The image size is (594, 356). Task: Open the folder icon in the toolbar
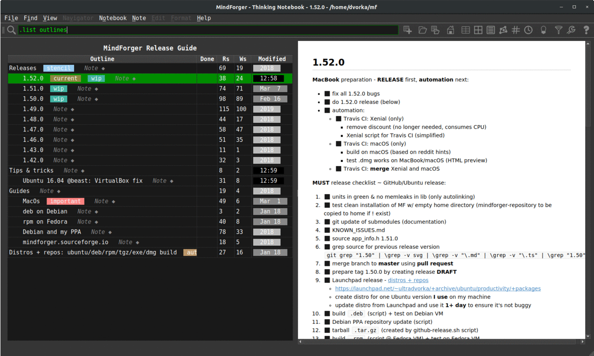[423, 30]
